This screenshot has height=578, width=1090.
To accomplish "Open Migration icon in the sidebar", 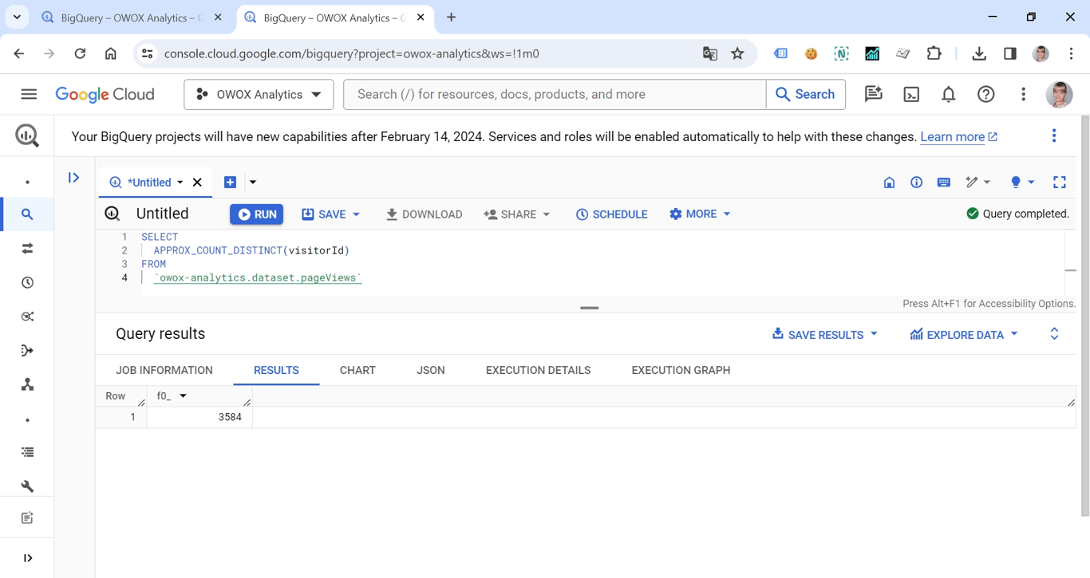I will [27, 385].
